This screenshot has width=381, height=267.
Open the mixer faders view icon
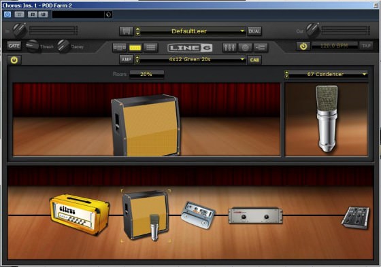point(229,48)
